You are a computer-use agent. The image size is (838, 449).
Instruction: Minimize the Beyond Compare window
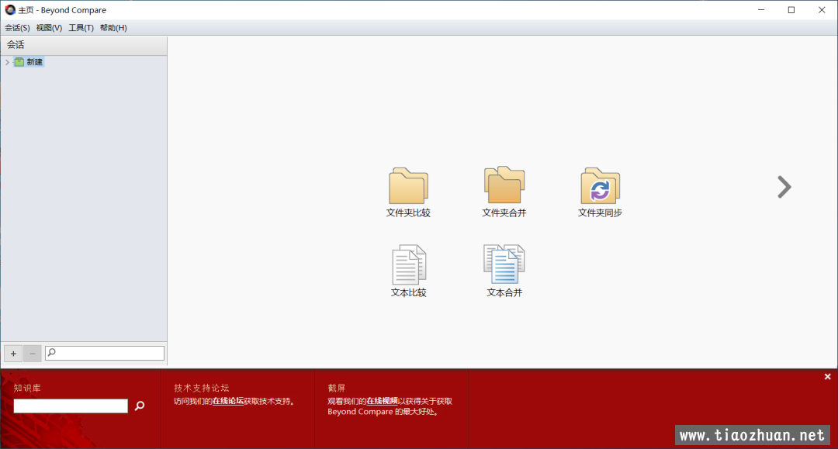click(x=761, y=9)
